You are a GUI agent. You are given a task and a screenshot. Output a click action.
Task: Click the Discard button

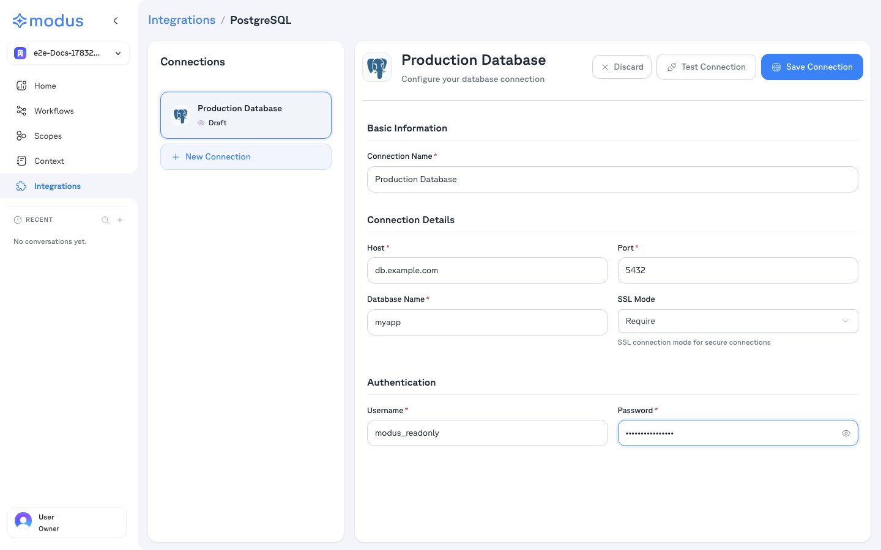(622, 67)
